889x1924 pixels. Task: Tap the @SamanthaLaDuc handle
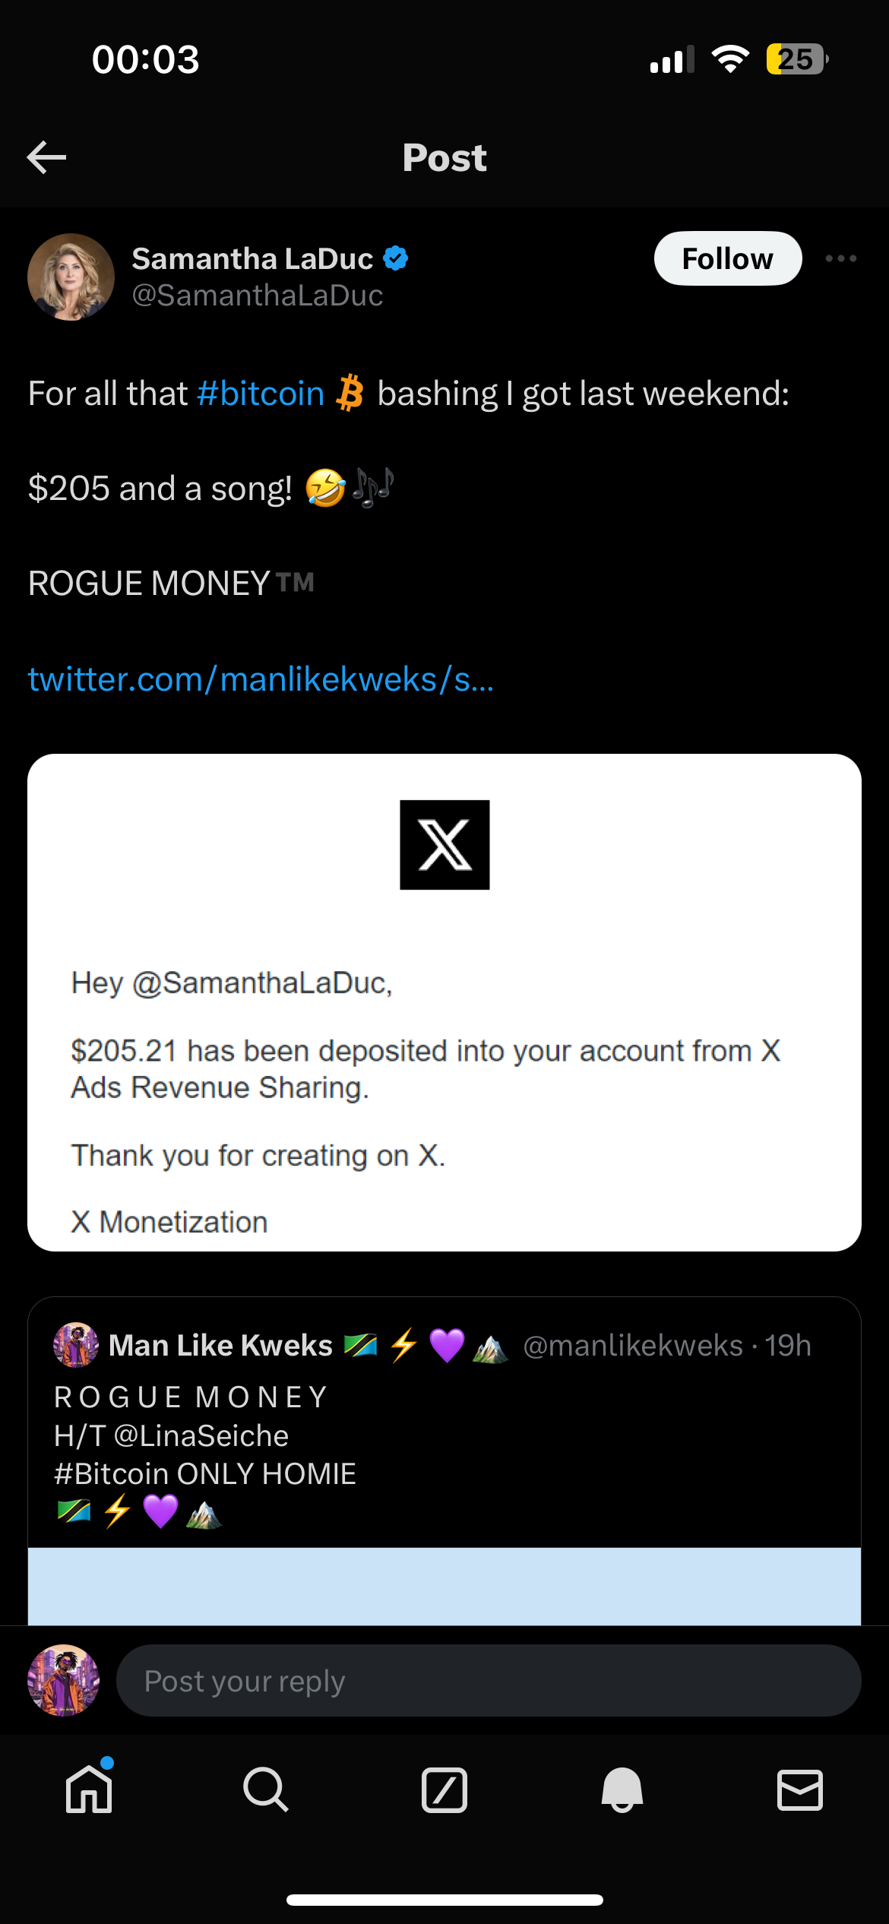[x=258, y=296]
